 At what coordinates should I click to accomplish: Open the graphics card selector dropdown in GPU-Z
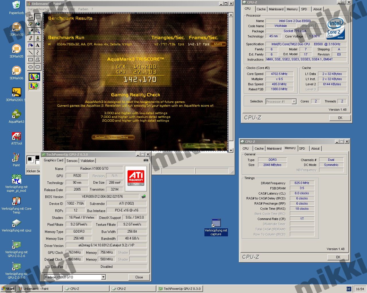tap(103, 277)
